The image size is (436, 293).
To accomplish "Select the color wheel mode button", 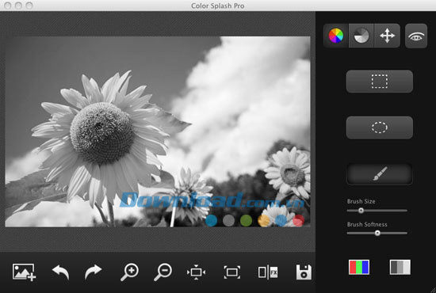I will [336, 36].
